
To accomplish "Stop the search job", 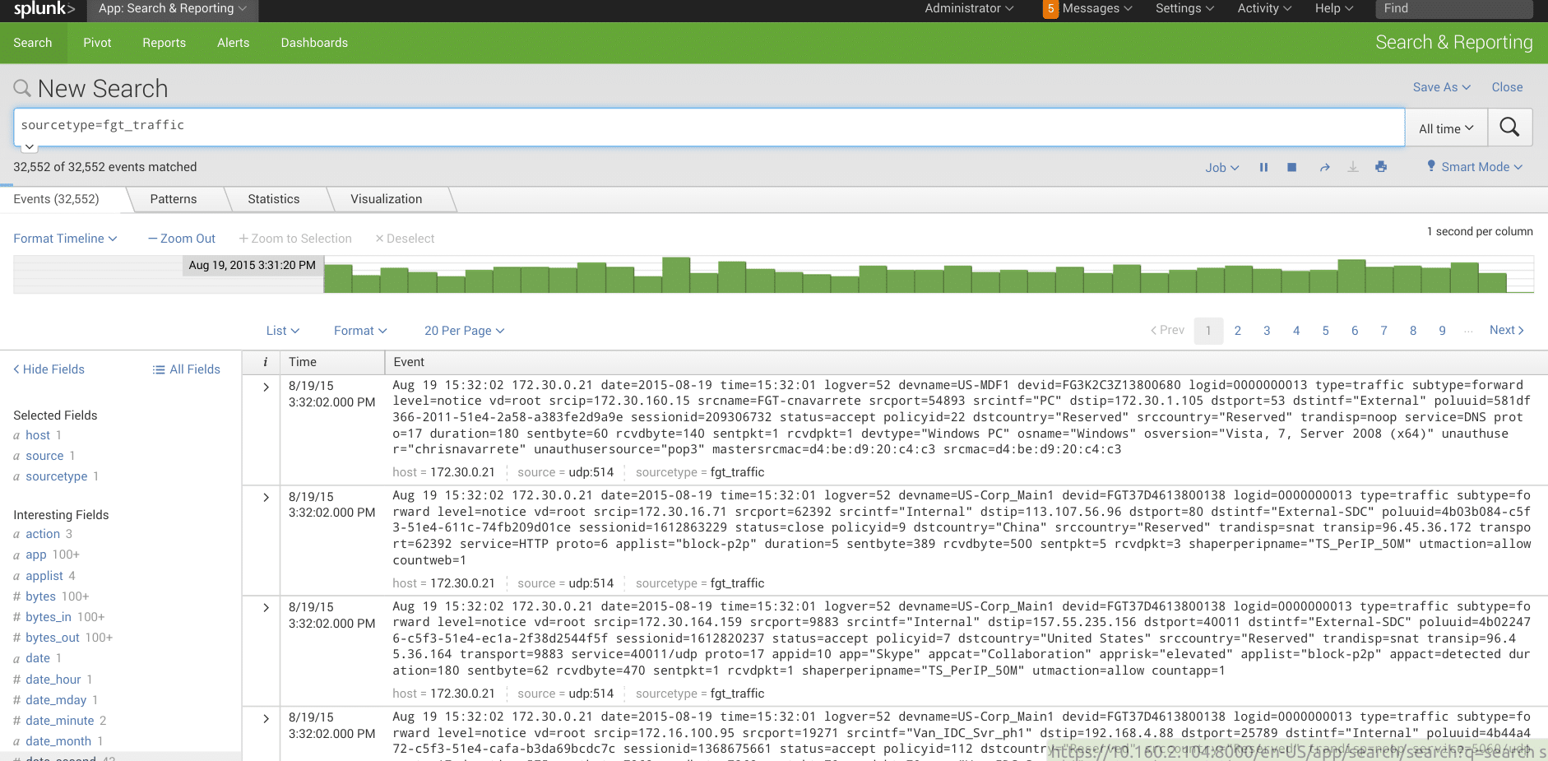I will tap(1291, 167).
